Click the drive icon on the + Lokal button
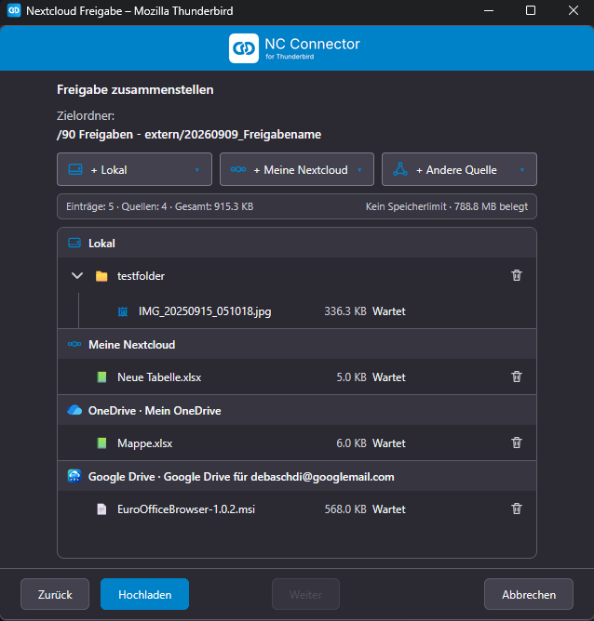Screen dimensions: 594x621 click(75, 169)
